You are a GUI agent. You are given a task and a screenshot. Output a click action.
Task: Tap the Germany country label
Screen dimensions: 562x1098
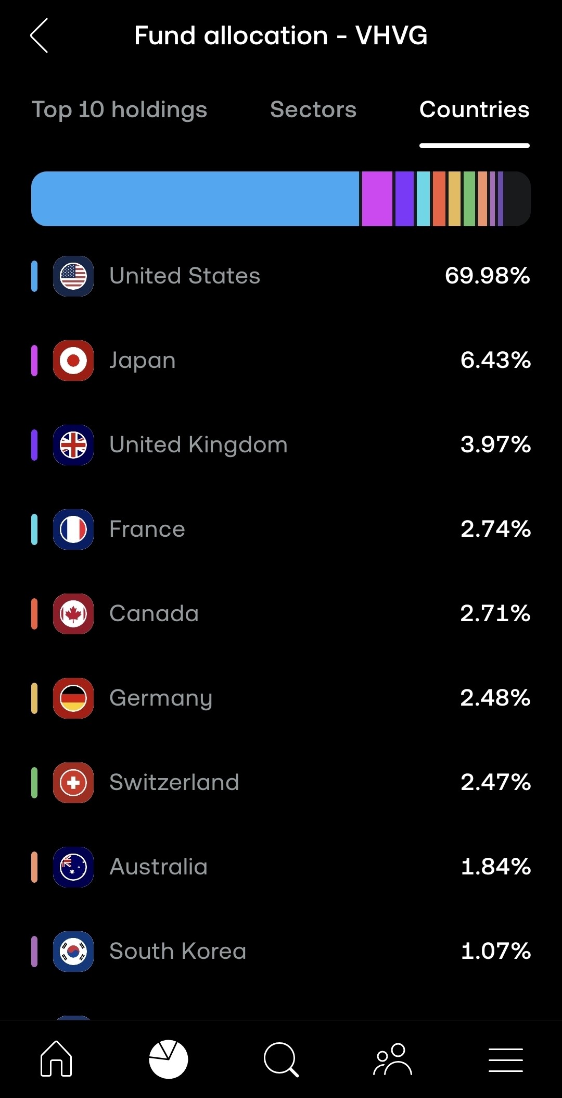[161, 698]
